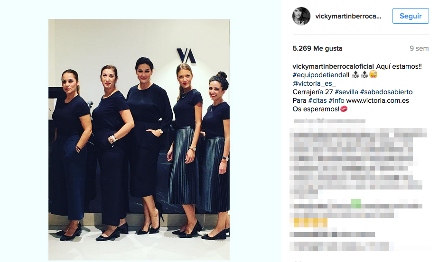Click the group photo of five women
Image resolution: width=439 pixels, height=262 pixels.
(139, 140)
